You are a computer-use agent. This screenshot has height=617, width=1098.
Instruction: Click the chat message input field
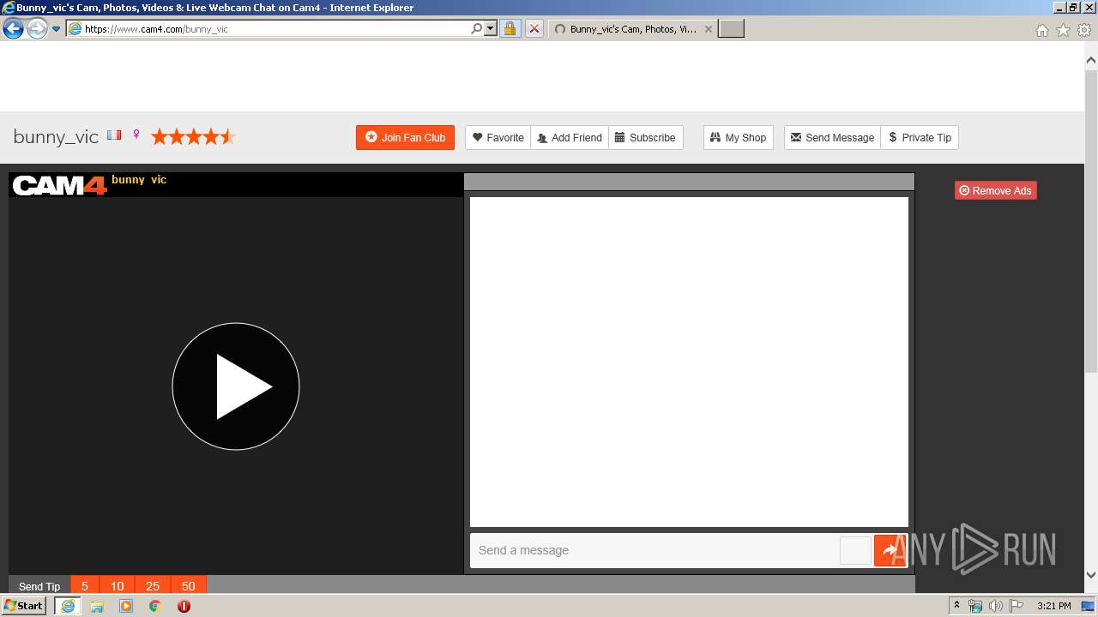[655, 550]
